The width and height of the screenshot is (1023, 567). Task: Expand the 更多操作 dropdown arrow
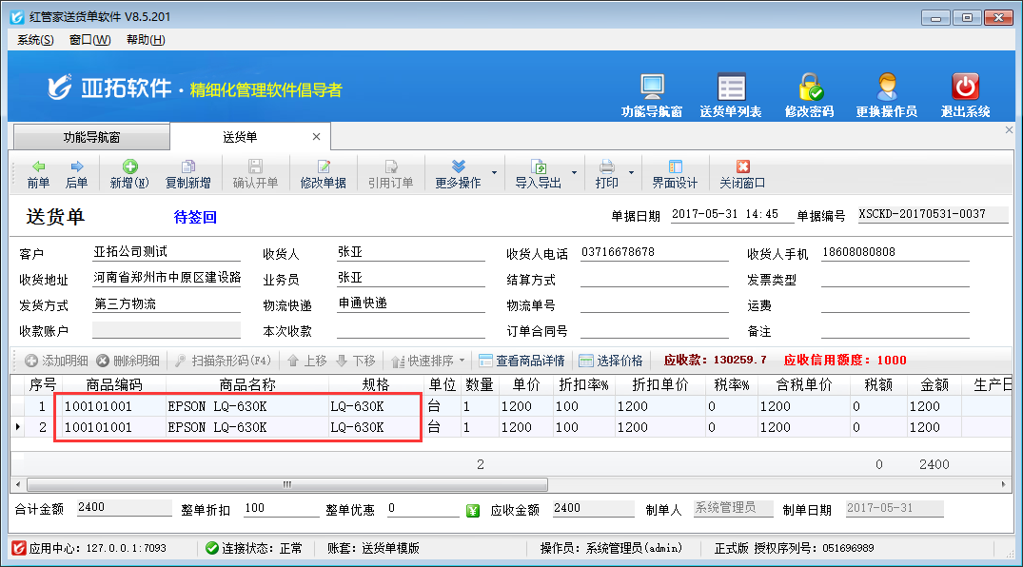coord(494,174)
